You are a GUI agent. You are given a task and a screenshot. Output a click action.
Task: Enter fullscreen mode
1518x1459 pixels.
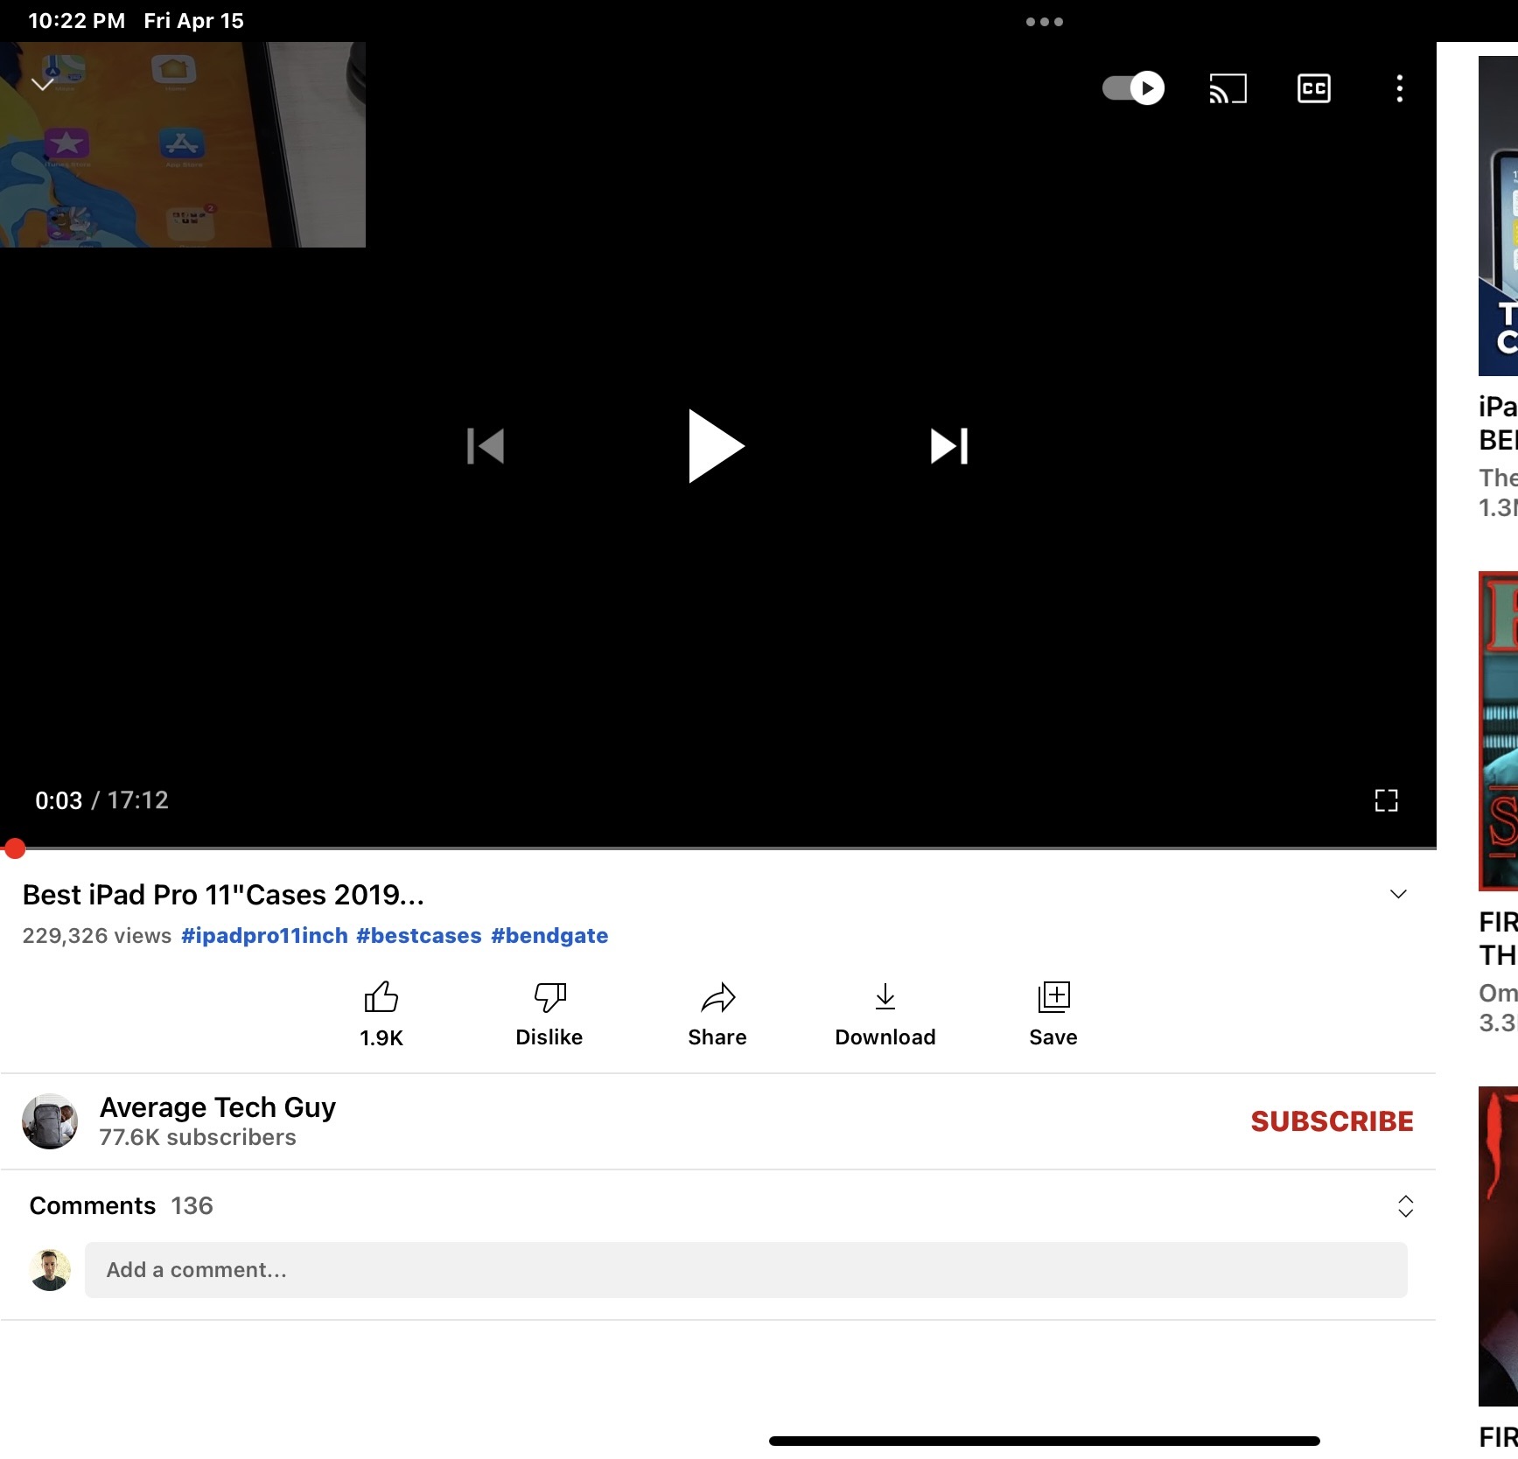(x=1388, y=800)
